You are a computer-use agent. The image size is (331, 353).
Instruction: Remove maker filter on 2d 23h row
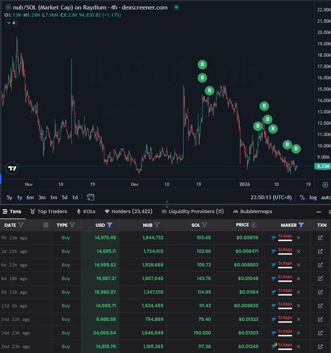[299, 251]
